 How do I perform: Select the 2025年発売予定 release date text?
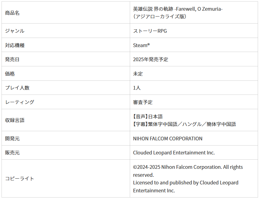tap(151, 59)
